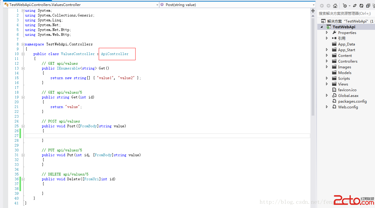The image size is (375, 208).
Task: Select the Content folder label
Action: [x=345, y=56]
